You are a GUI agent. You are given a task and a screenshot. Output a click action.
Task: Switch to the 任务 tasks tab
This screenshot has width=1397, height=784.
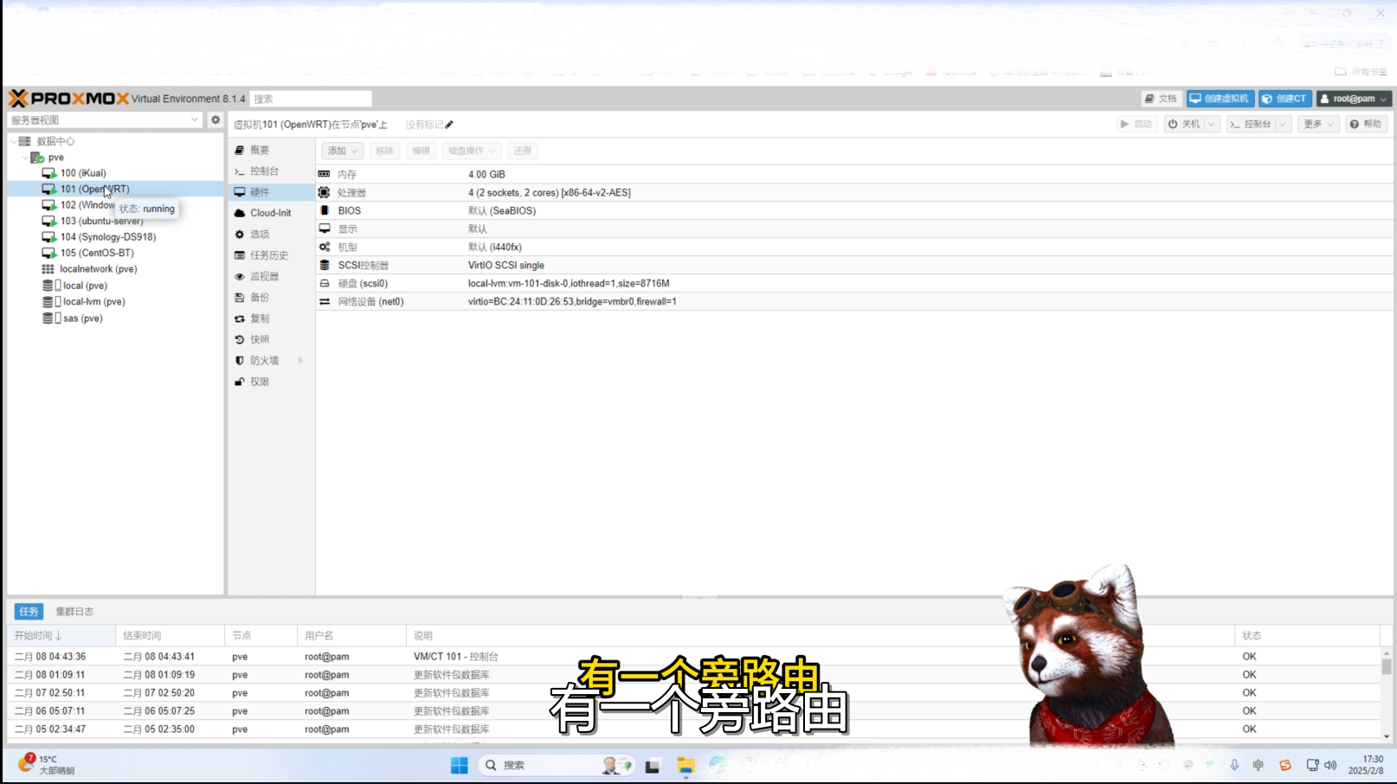(29, 612)
